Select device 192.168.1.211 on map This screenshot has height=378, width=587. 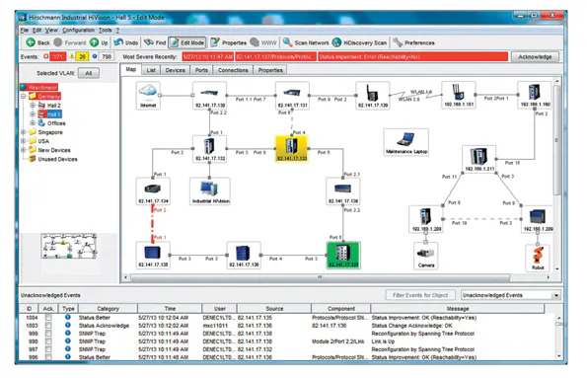coord(479,159)
